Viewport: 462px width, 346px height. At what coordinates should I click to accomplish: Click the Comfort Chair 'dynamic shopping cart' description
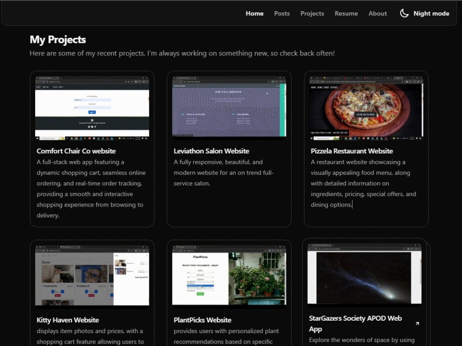pos(91,189)
